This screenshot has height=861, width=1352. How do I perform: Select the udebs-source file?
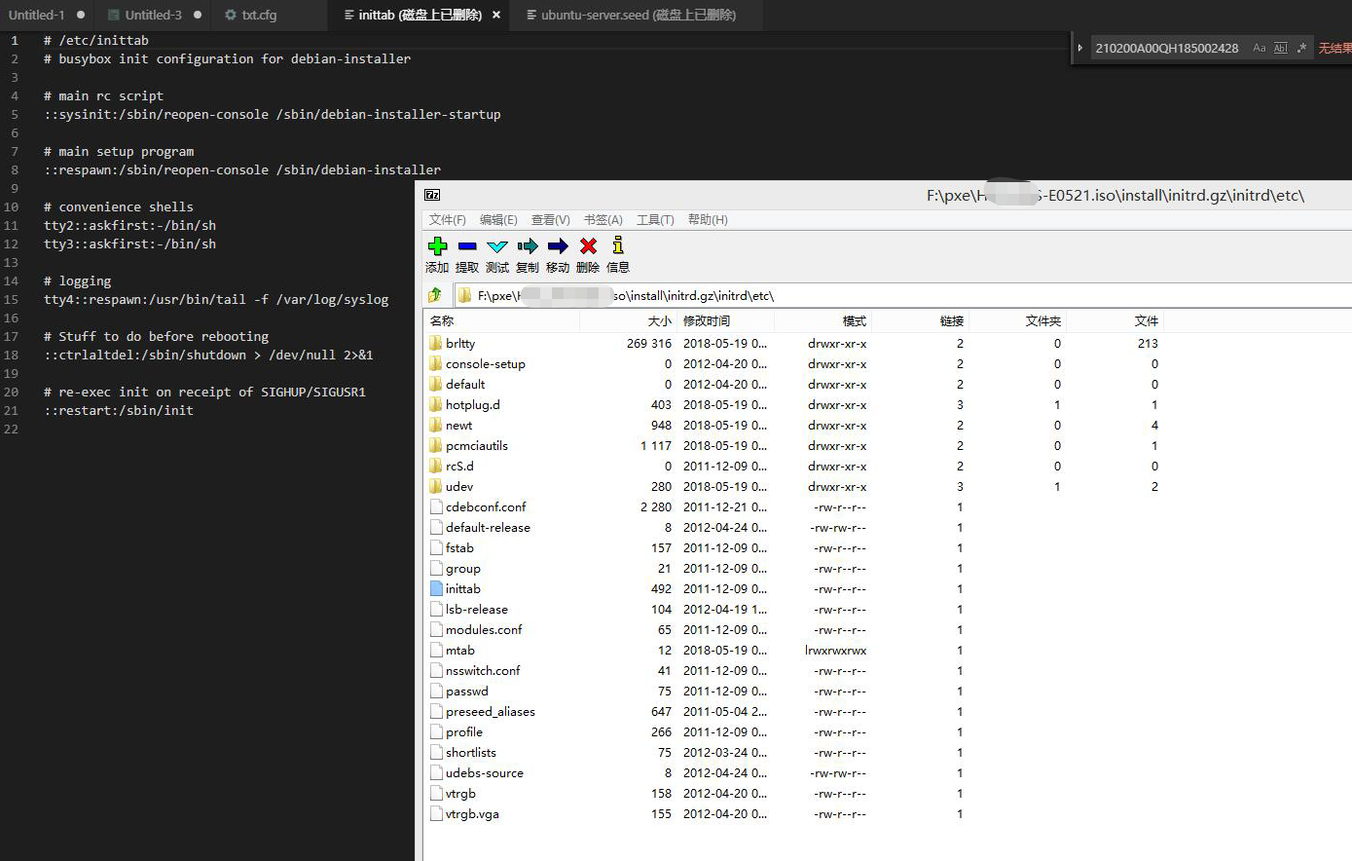tap(485, 772)
